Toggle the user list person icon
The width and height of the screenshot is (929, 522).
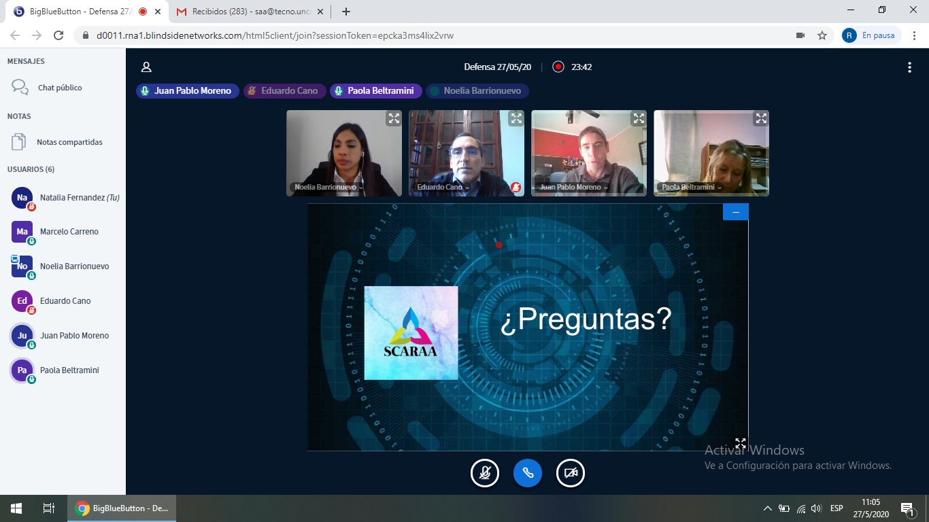[146, 67]
